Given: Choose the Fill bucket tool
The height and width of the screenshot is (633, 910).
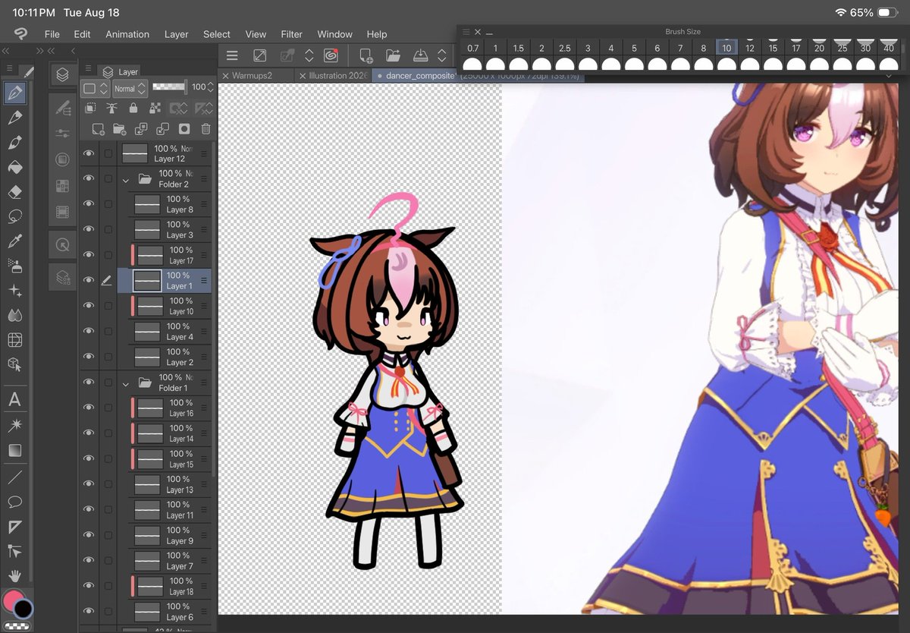Looking at the screenshot, I should tap(14, 168).
